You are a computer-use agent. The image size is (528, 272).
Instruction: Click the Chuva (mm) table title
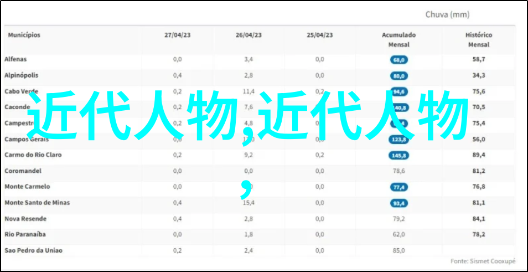(x=447, y=14)
